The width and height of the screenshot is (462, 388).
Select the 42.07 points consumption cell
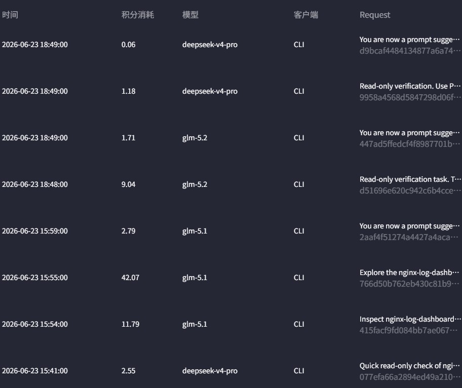pyautogui.click(x=130, y=278)
